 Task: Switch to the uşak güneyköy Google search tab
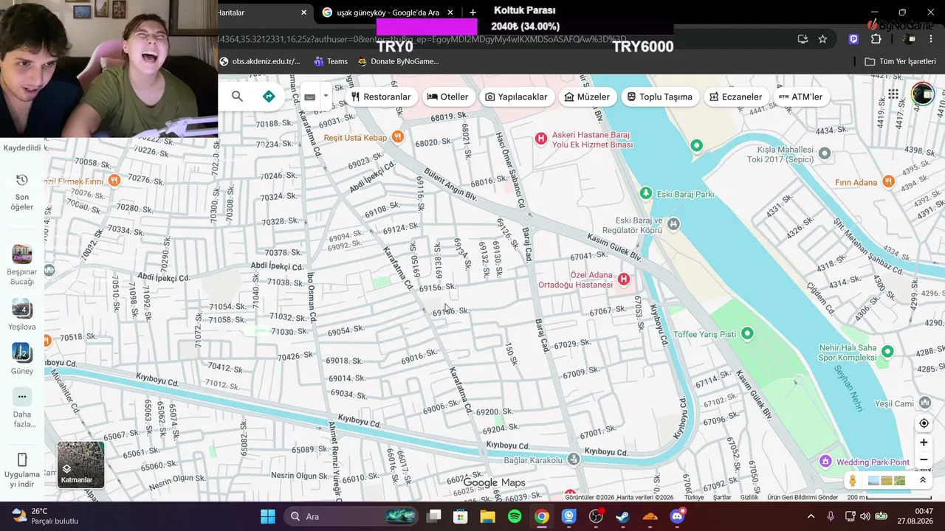(x=389, y=13)
